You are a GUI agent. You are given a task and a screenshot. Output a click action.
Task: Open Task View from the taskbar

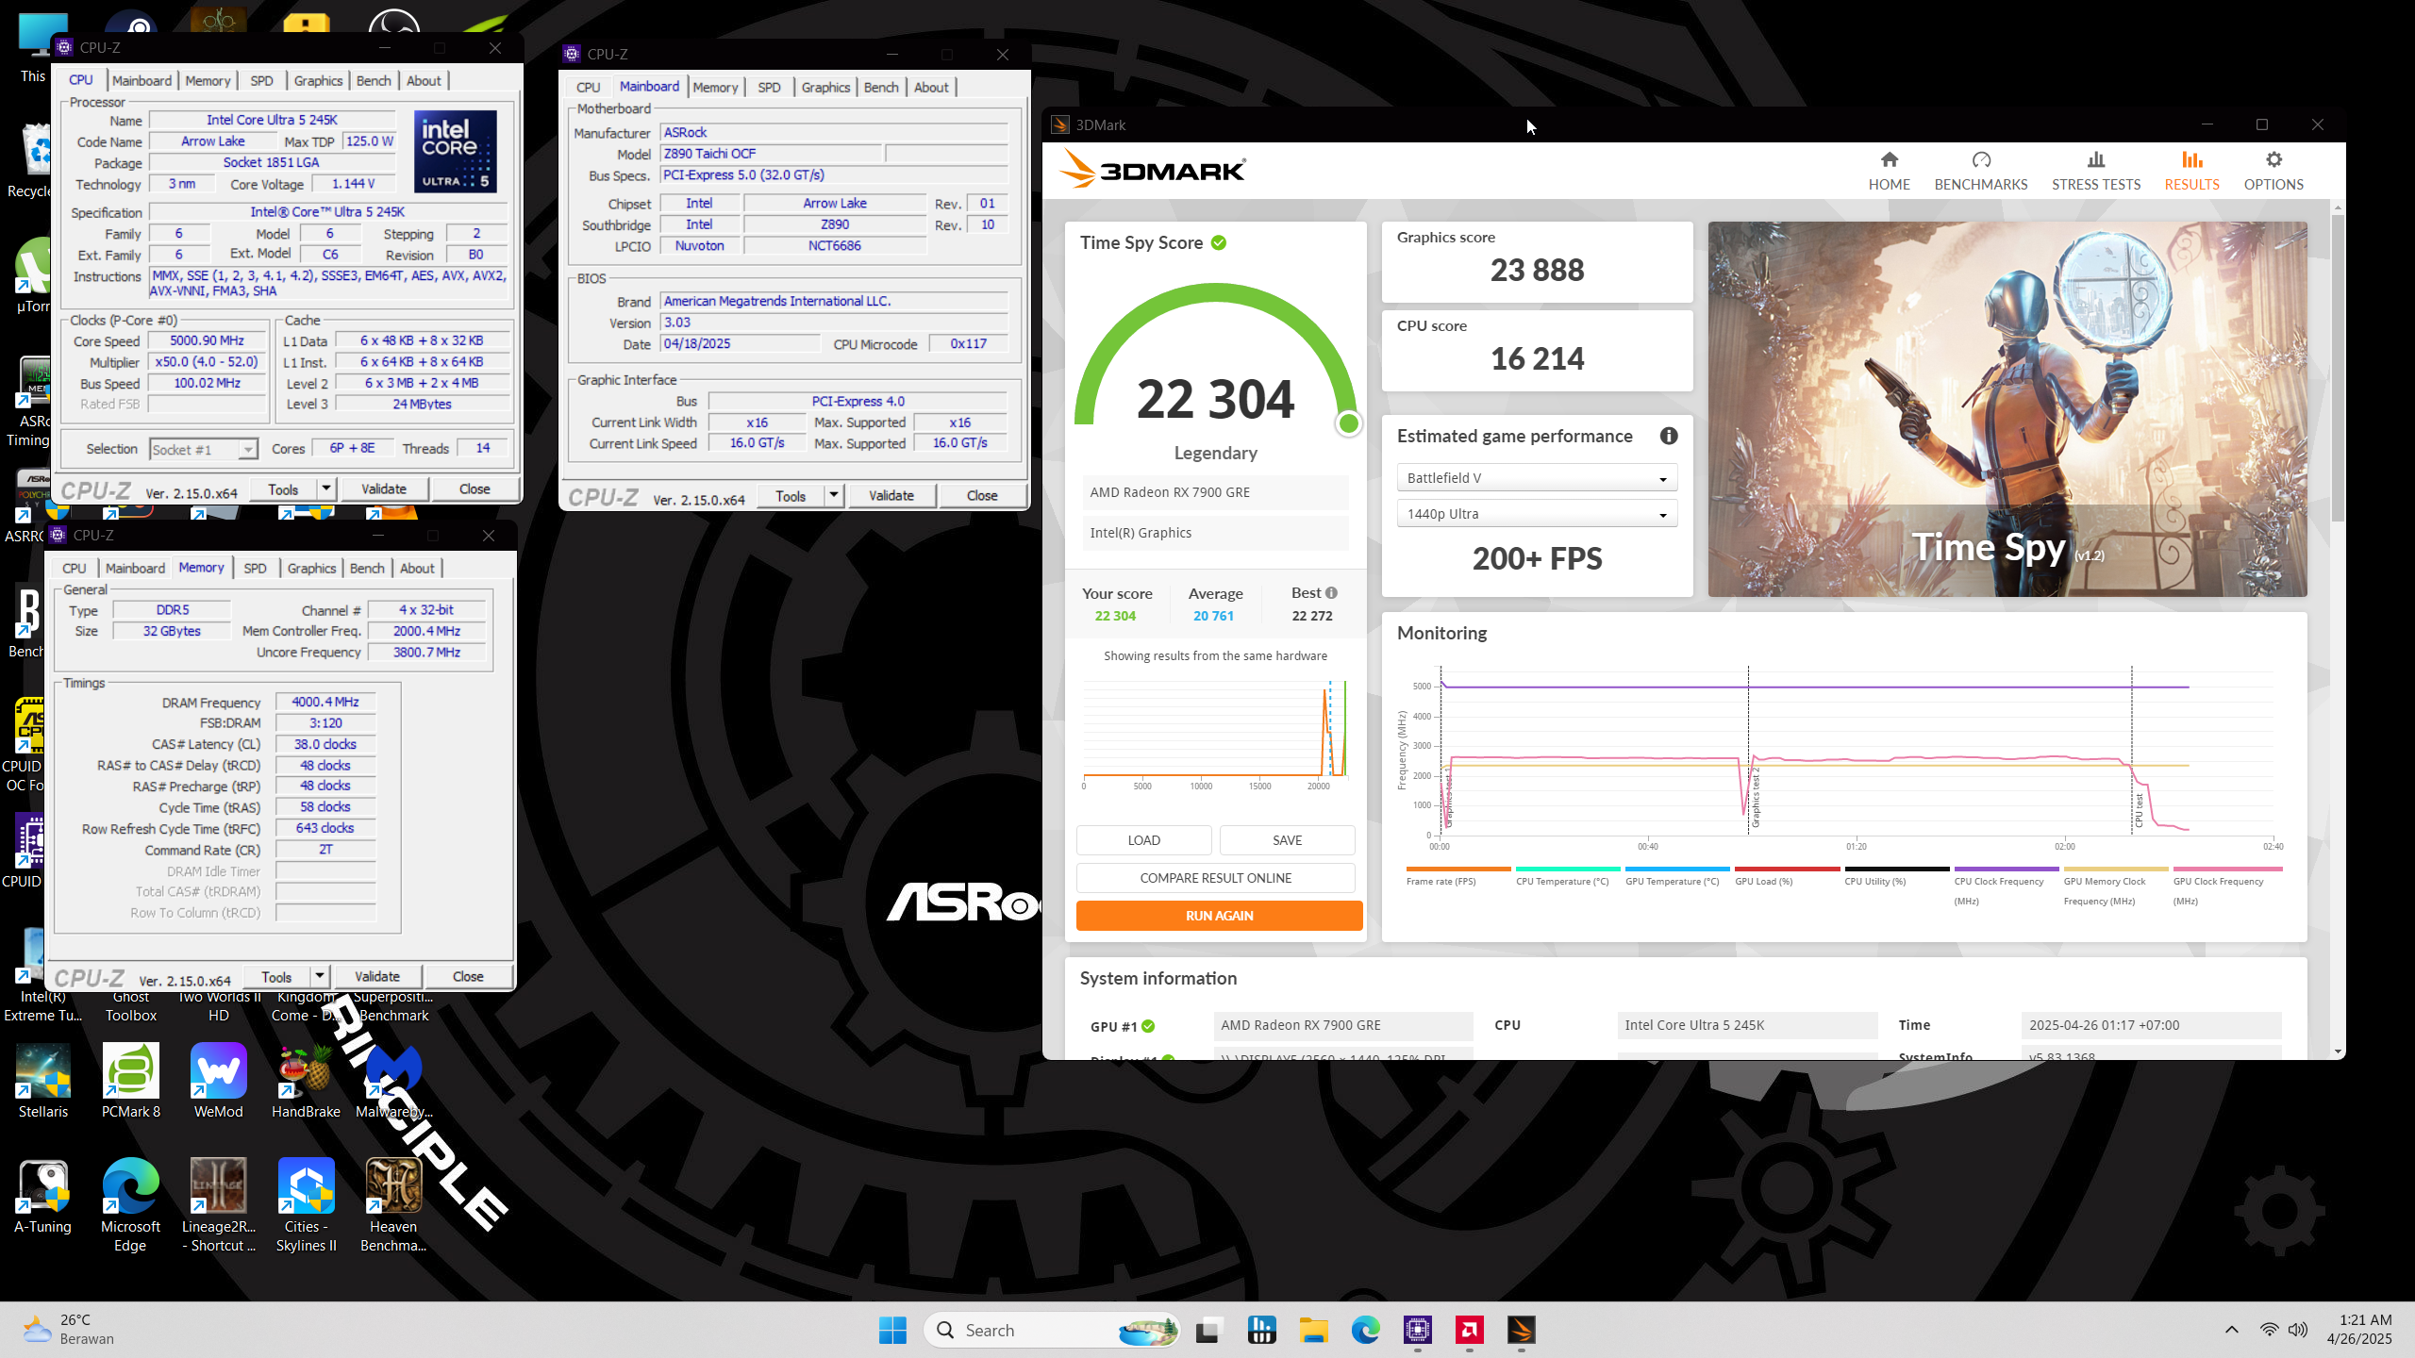pyautogui.click(x=1208, y=1330)
